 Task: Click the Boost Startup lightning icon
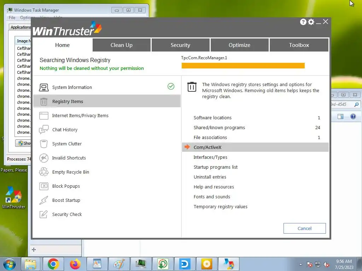(43, 200)
